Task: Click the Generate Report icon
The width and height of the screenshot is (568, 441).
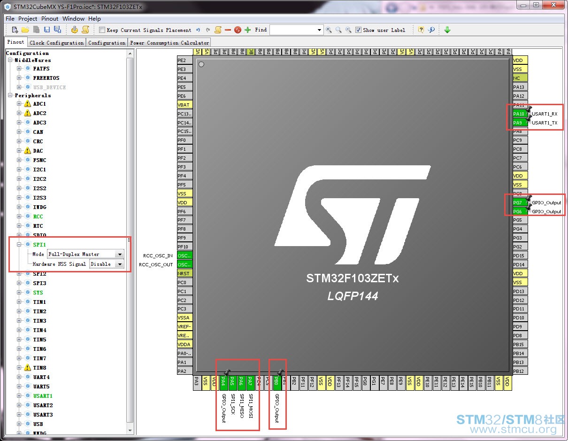Action: point(85,30)
